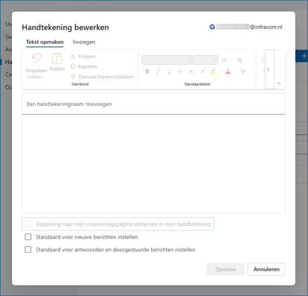Open the font name dropdown
This screenshot has height=296, width=308.
(x=167, y=60)
